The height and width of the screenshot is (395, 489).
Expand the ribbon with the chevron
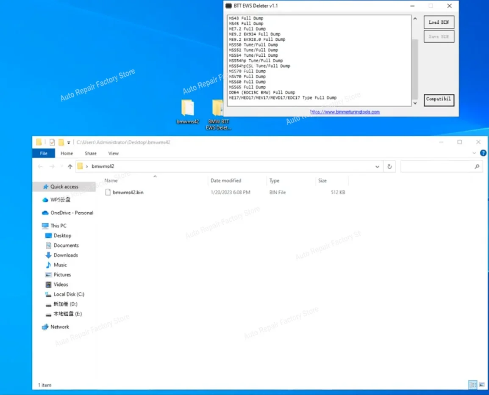[474, 153]
